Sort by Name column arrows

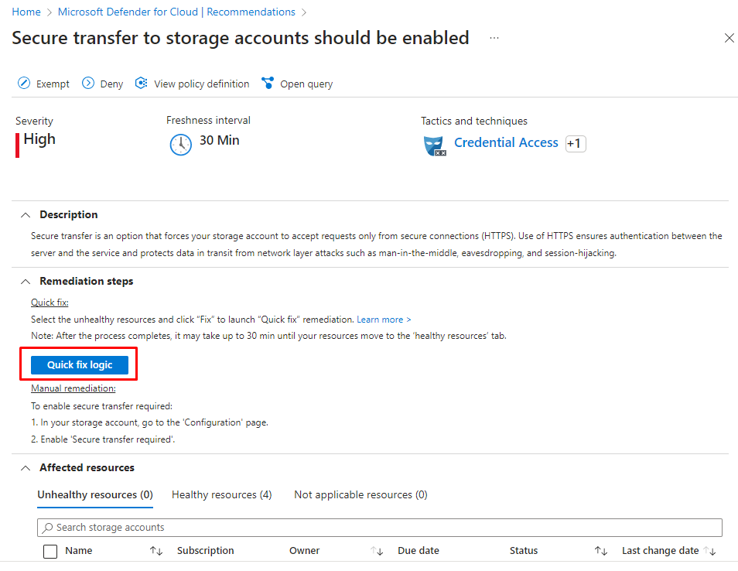pyautogui.click(x=156, y=551)
